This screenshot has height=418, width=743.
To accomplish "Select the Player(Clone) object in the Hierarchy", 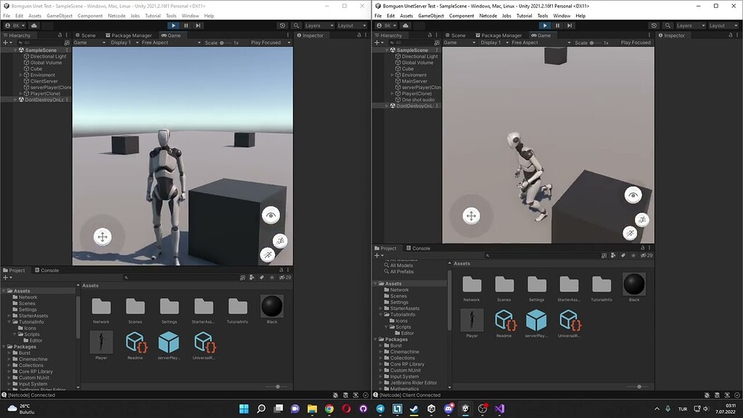I will [x=45, y=93].
